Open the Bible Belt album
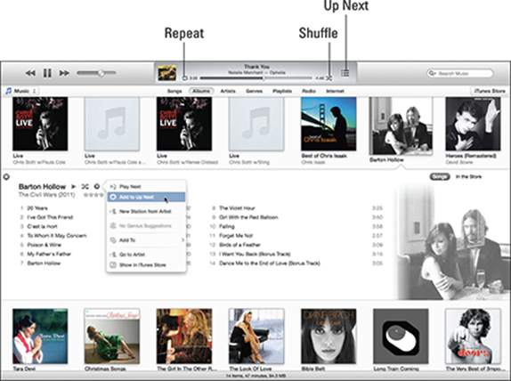 pyautogui.click(x=328, y=336)
